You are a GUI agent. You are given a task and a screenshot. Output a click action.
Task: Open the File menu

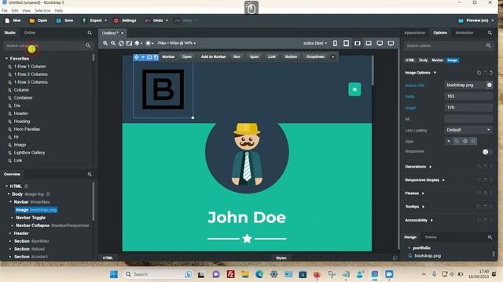tap(5, 10)
